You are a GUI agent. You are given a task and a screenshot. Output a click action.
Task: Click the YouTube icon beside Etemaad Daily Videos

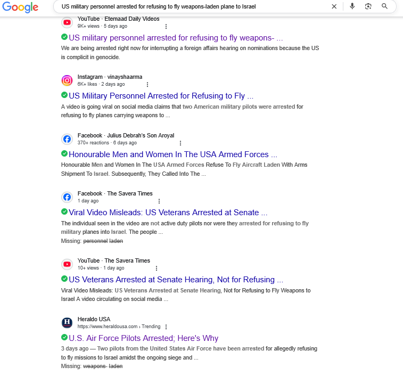tap(67, 22)
